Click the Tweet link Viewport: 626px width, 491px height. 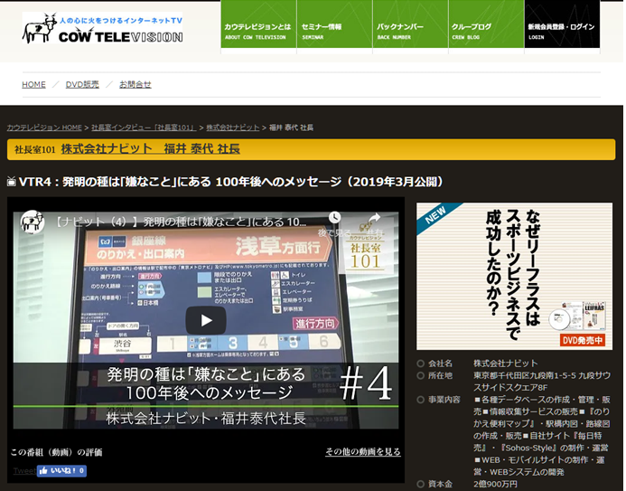pyautogui.click(x=24, y=470)
